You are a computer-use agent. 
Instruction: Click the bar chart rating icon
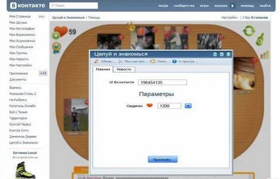coord(265,55)
